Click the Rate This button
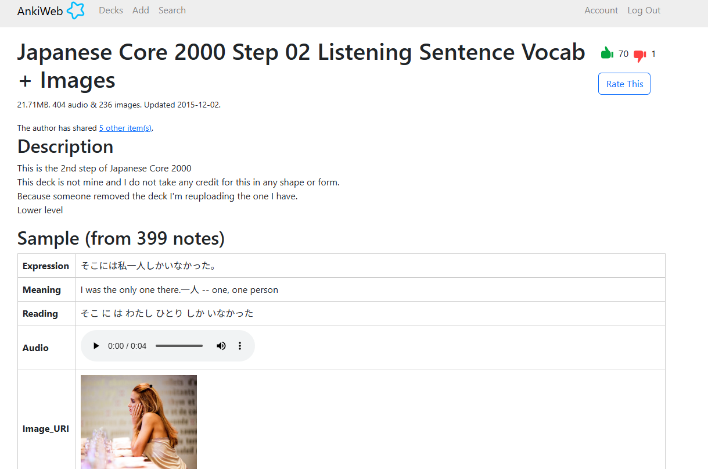708x469 pixels. pos(624,84)
